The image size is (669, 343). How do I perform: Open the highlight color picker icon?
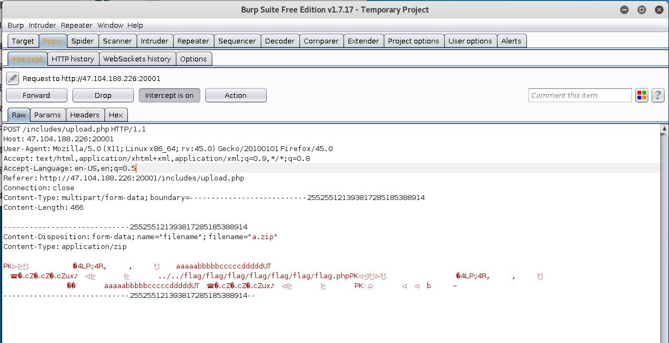pyautogui.click(x=642, y=95)
